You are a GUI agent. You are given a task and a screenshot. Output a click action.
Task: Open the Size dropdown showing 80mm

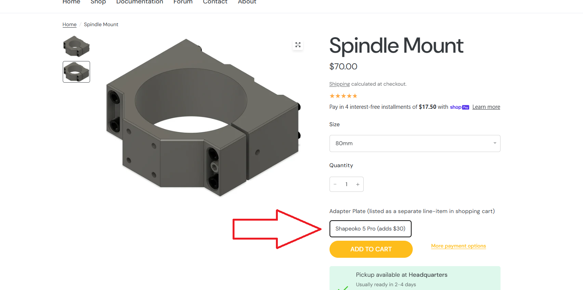pos(415,143)
